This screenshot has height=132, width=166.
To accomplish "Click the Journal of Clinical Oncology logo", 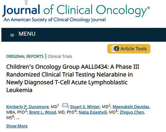I will coord(76,11).
